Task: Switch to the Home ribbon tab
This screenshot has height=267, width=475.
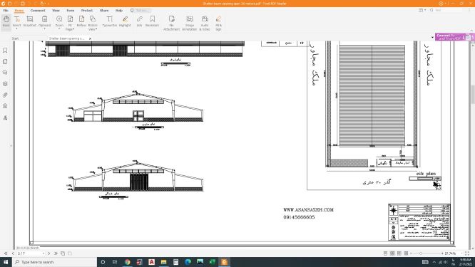Action: [19, 10]
